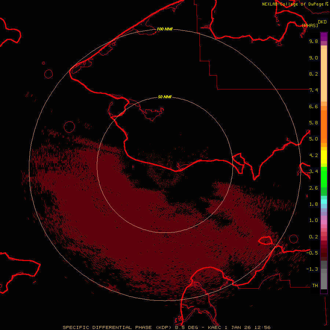Select the 2.6 value on the color scale
Image resolution: width=330 pixels, height=330 pixels.
tap(313, 188)
